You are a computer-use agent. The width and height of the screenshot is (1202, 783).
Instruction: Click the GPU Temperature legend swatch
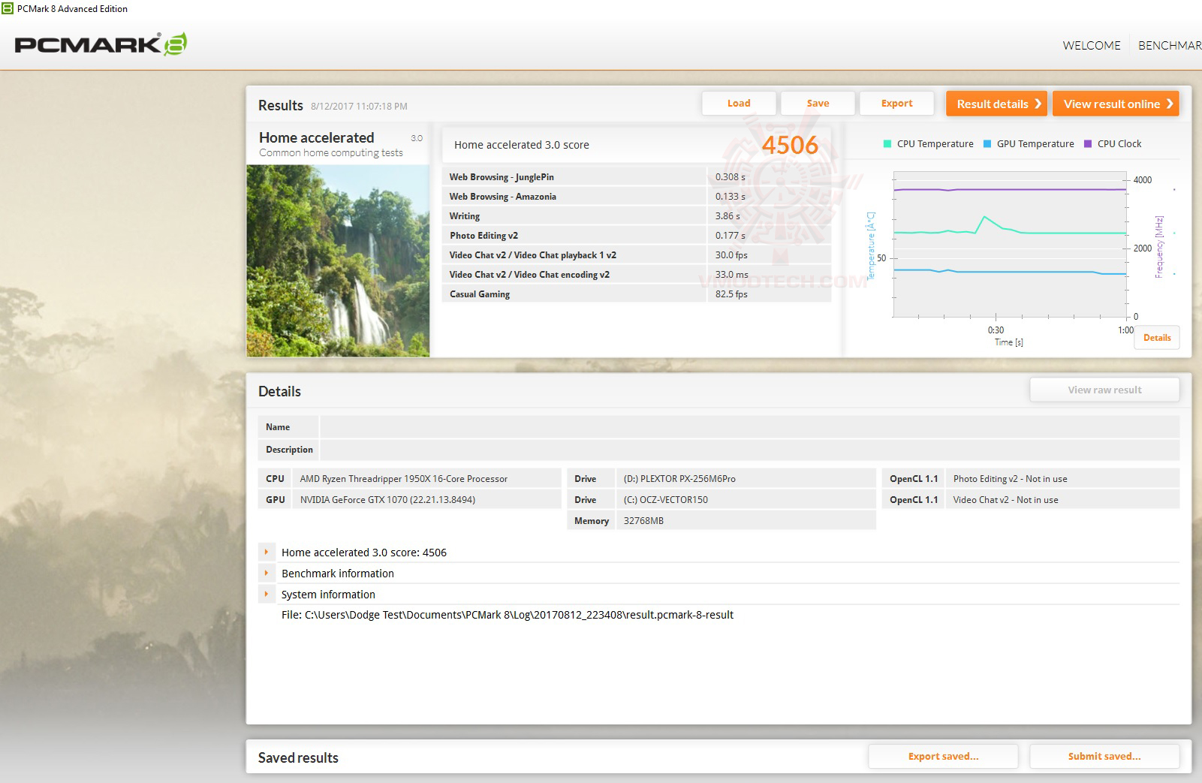point(987,144)
